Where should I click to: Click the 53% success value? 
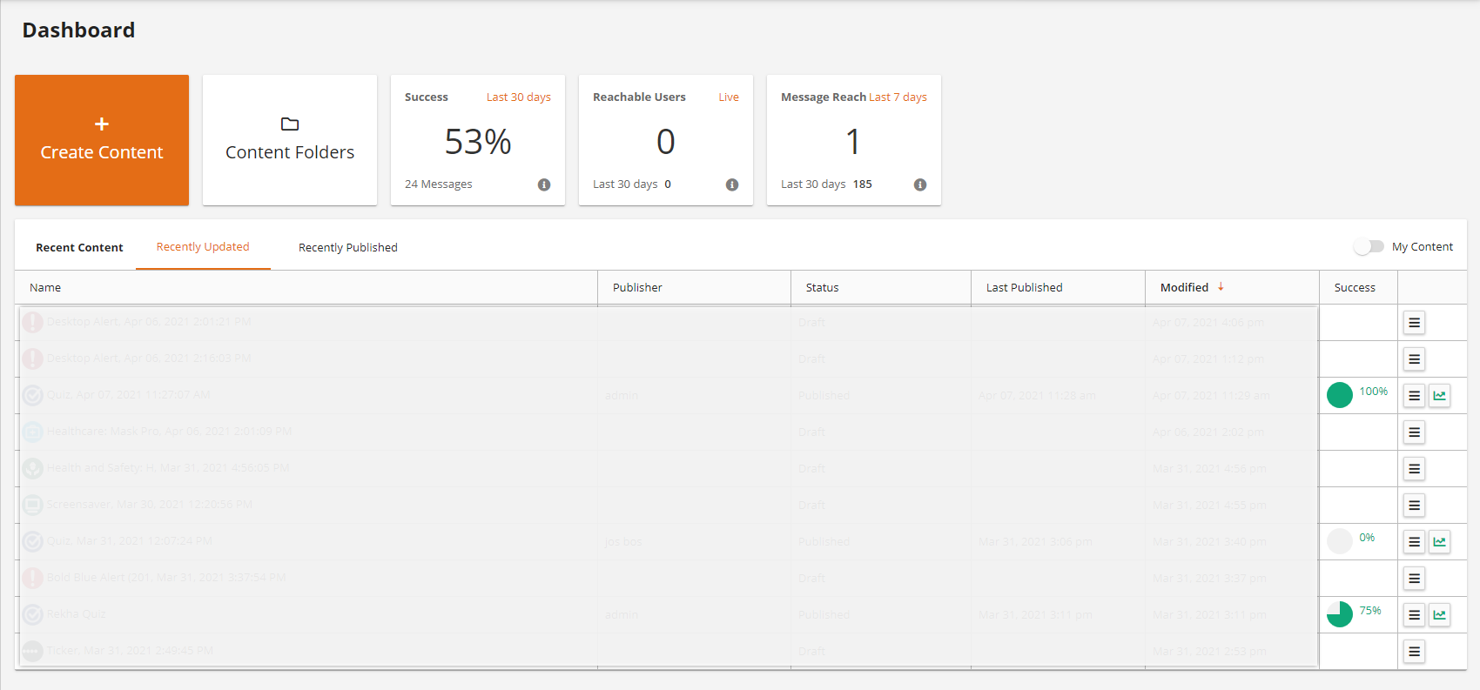pyautogui.click(x=478, y=142)
